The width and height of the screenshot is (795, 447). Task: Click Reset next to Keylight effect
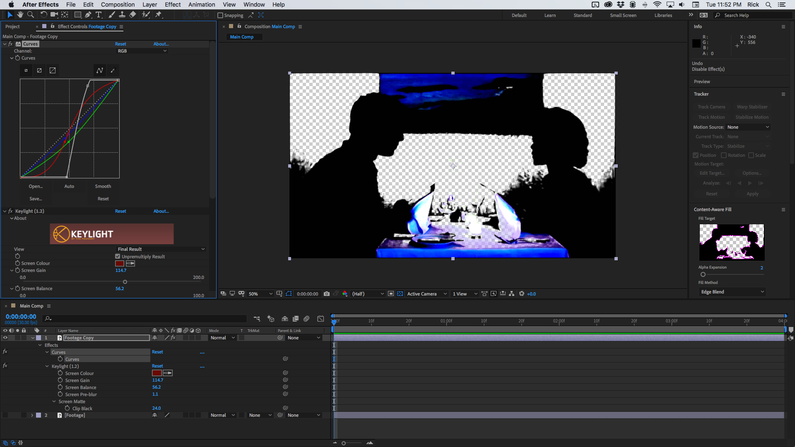click(x=120, y=211)
